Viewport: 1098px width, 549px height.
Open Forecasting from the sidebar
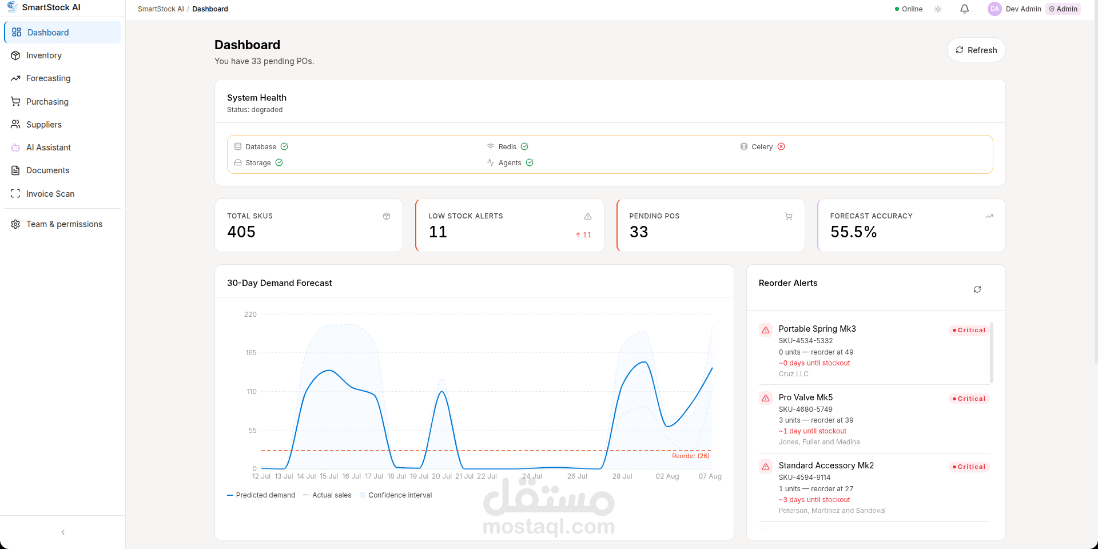coord(63,78)
